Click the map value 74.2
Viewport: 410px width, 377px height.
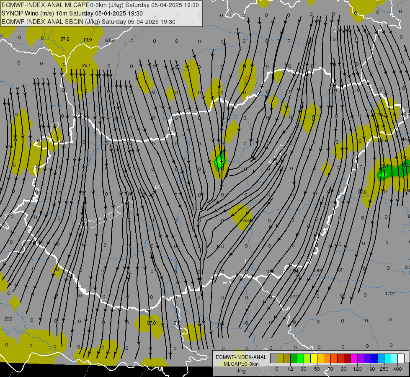coord(382,115)
